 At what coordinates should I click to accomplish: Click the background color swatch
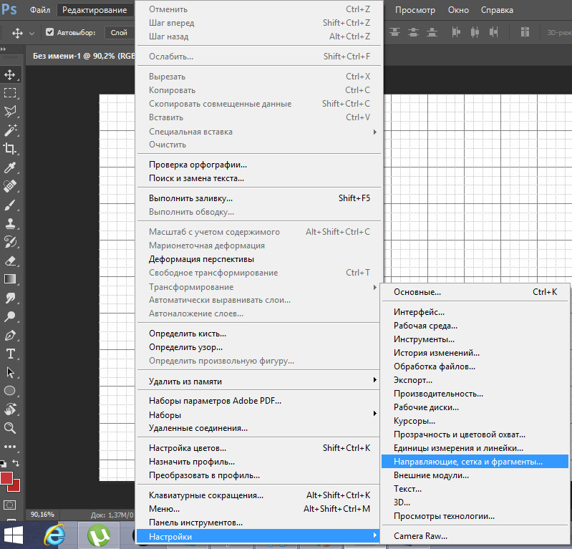click(15, 487)
